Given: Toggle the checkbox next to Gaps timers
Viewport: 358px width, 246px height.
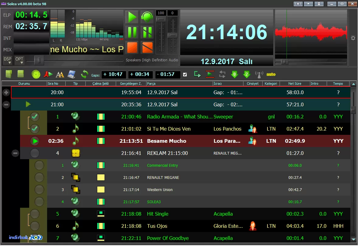Looking at the screenshot, I should (185, 74).
